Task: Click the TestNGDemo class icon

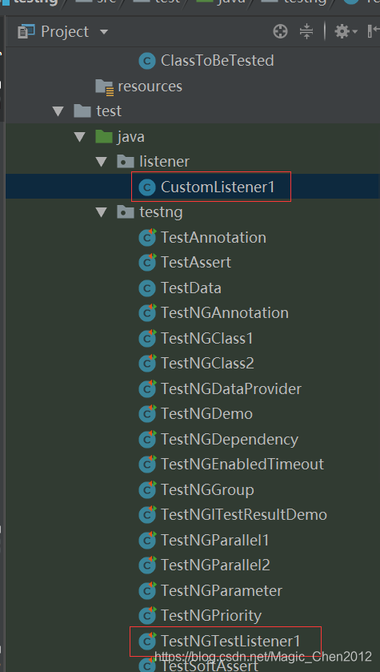Action: pyautogui.click(x=147, y=414)
